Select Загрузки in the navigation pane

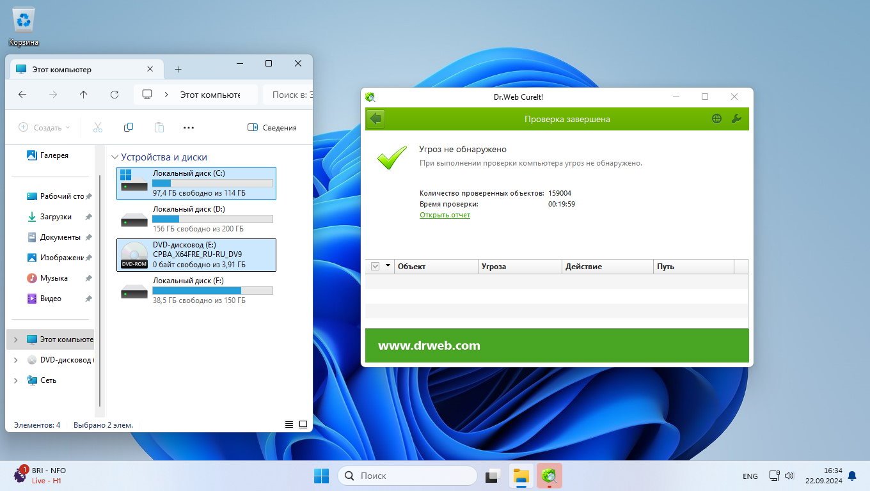tap(56, 217)
